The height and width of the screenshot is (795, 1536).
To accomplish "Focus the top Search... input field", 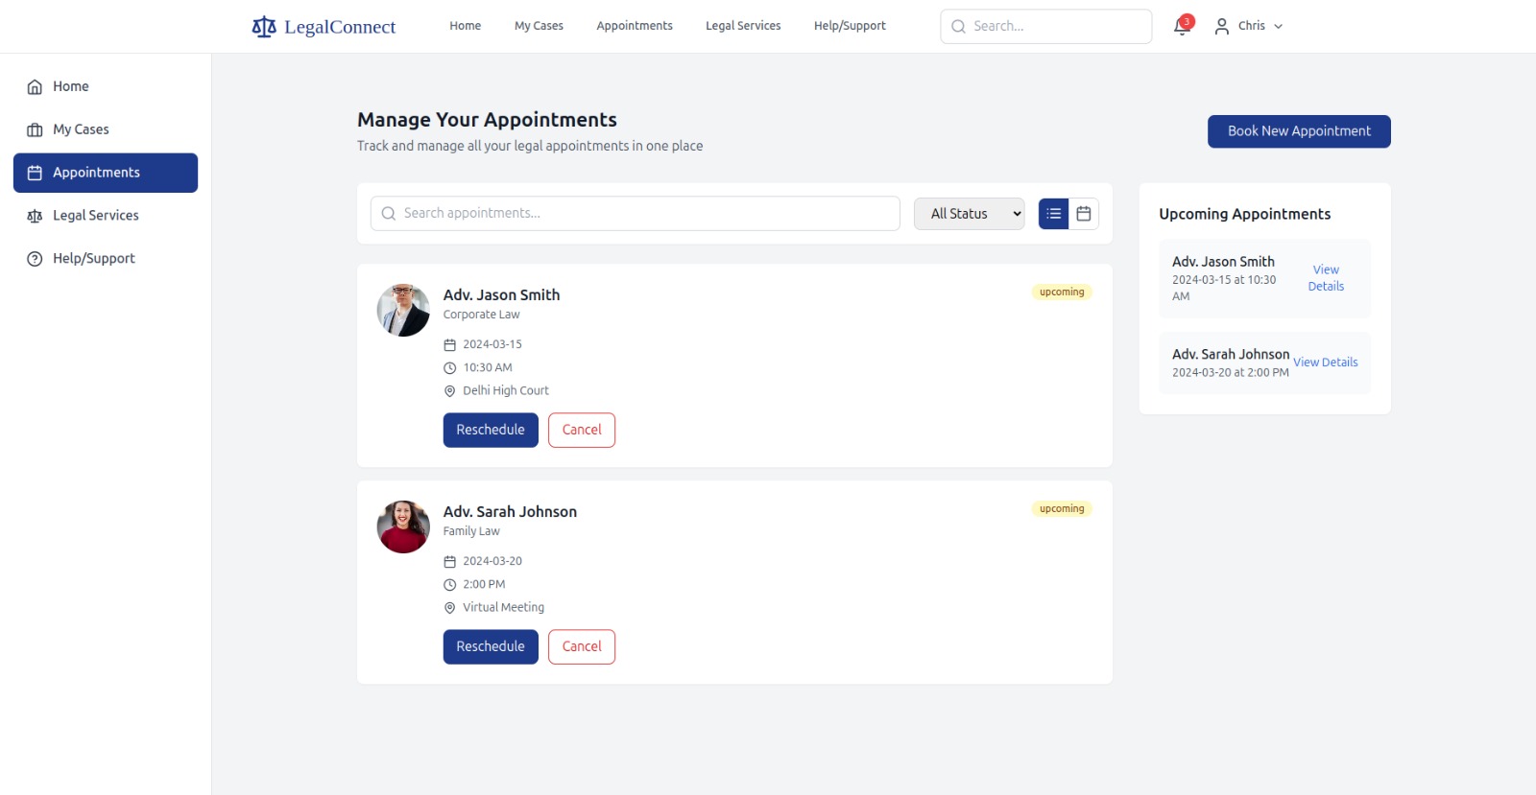I will (x=1046, y=27).
